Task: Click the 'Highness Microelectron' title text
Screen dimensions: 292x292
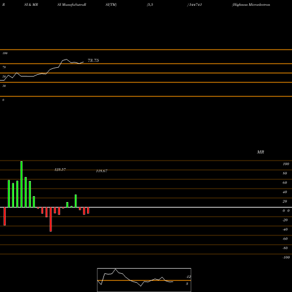Action: point(251,5)
